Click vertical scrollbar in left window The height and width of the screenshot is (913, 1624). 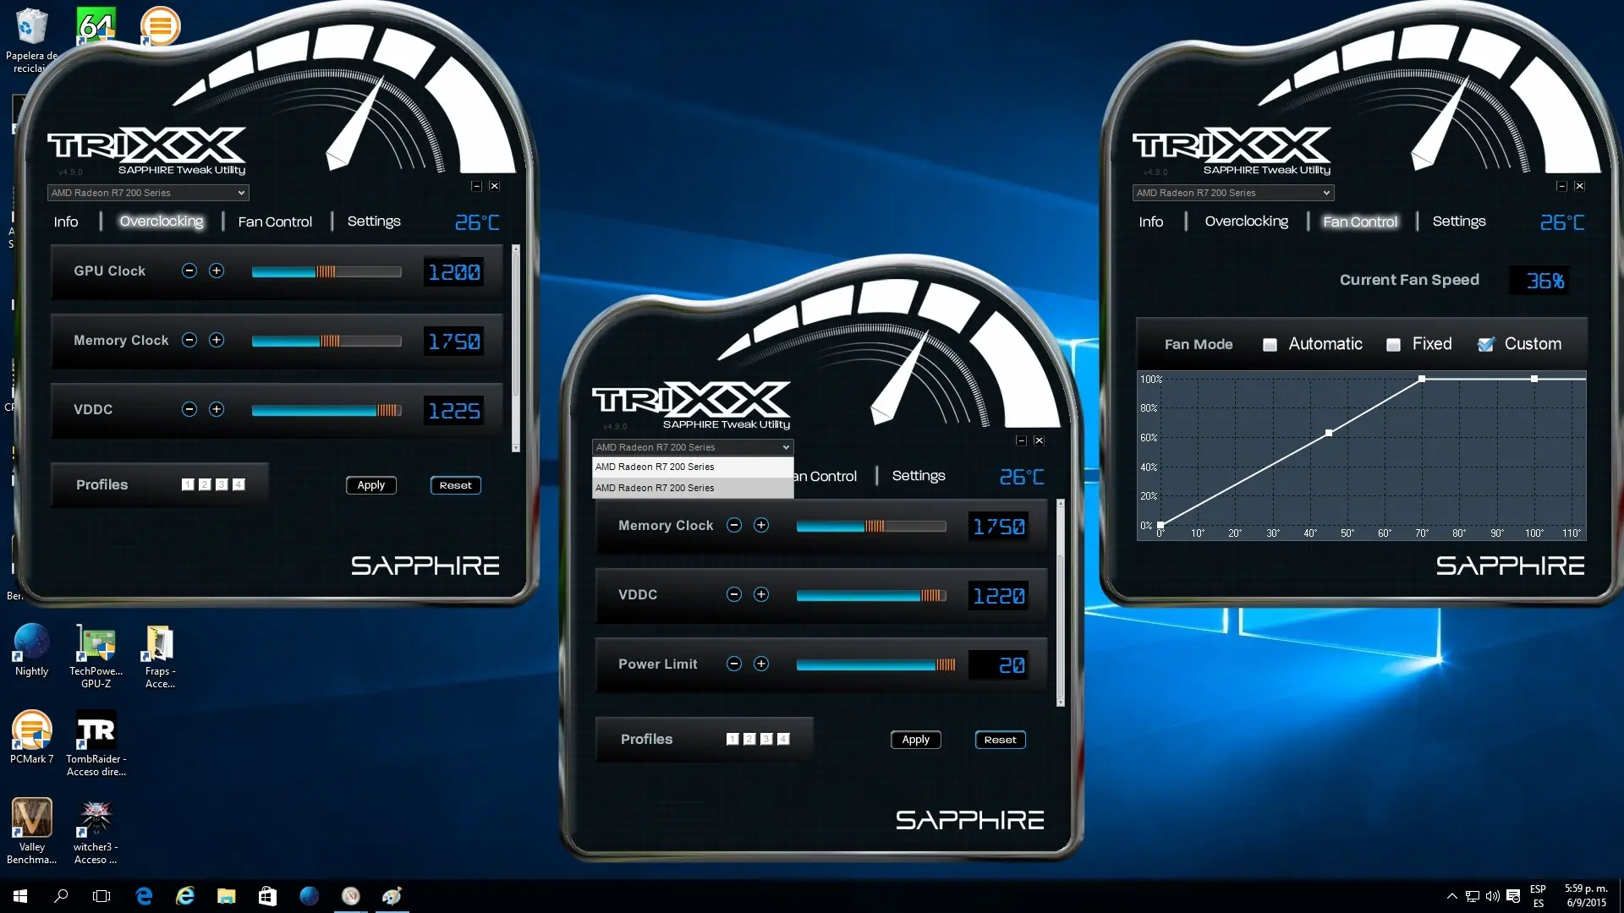click(515, 348)
